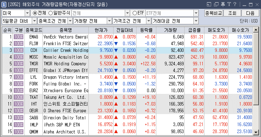Click the 100% badge in the IHT row

click(18, 104)
